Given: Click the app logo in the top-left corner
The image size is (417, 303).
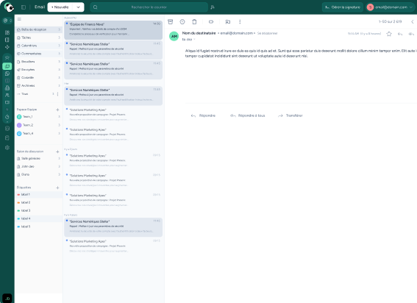Looking at the screenshot, I should [9, 7].
